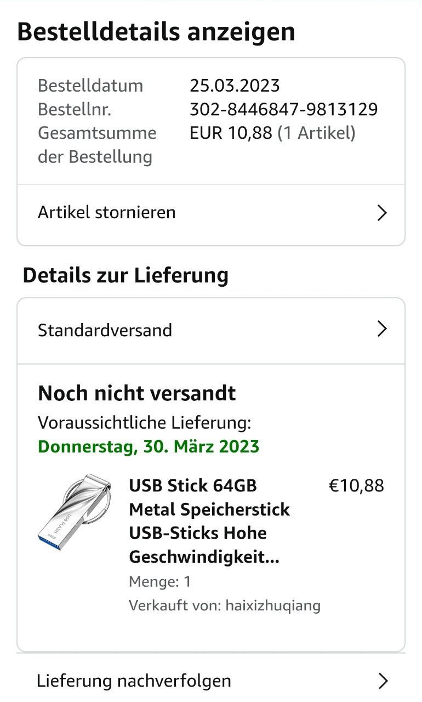Click the order total EUR 10,88

[231, 133]
